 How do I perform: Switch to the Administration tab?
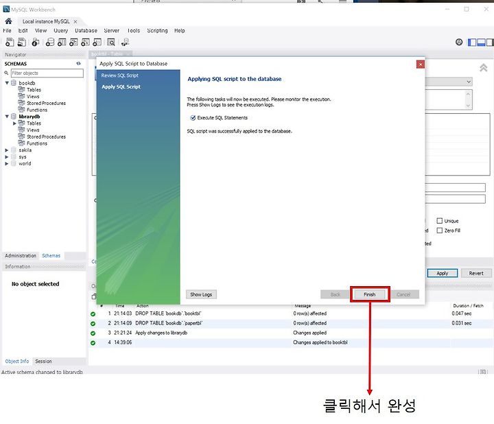point(21,255)
